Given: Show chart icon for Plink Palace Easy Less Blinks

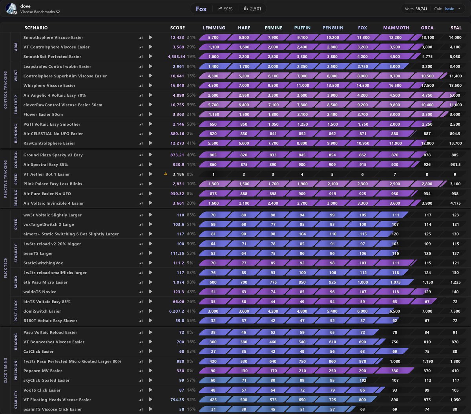Looking at the screenshot, I should pyautogui.click(x=141, y=184).
